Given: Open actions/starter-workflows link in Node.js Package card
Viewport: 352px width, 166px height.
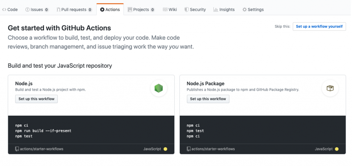Looking at the screenshot, I should click(x=213, y=149).
